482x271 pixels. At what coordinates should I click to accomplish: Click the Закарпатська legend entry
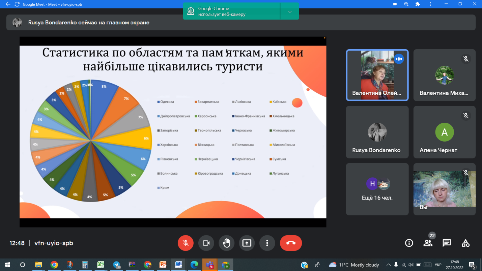(x=207, y=102)
